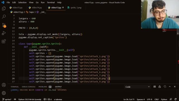
Task: Click the errors count in status bar
Action: (x=45, y=99)
